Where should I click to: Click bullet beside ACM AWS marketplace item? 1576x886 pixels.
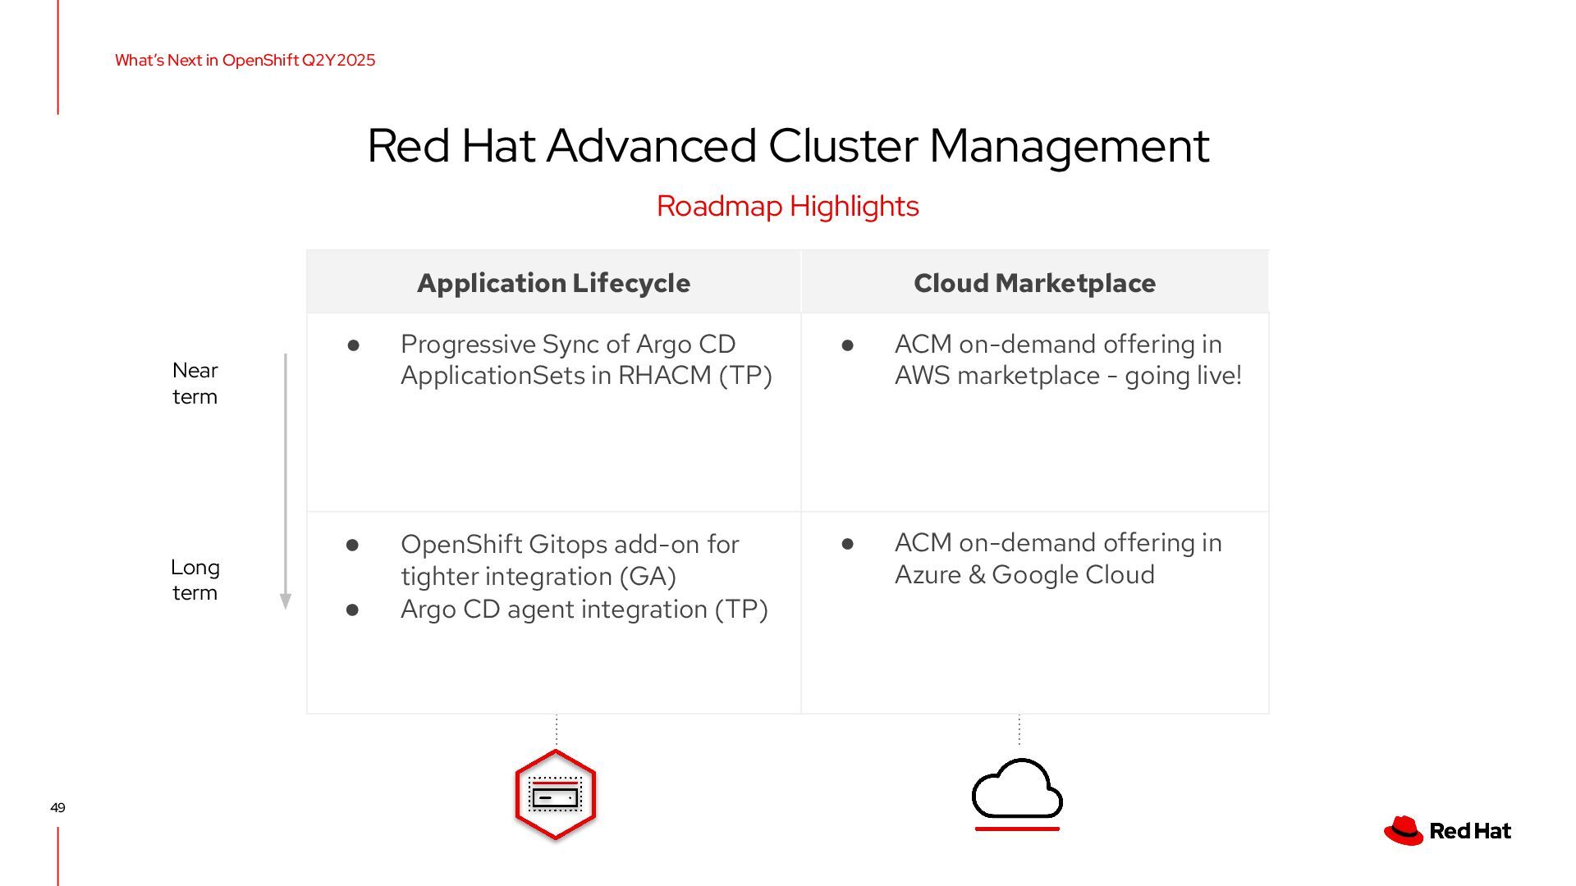coord(848,345)
